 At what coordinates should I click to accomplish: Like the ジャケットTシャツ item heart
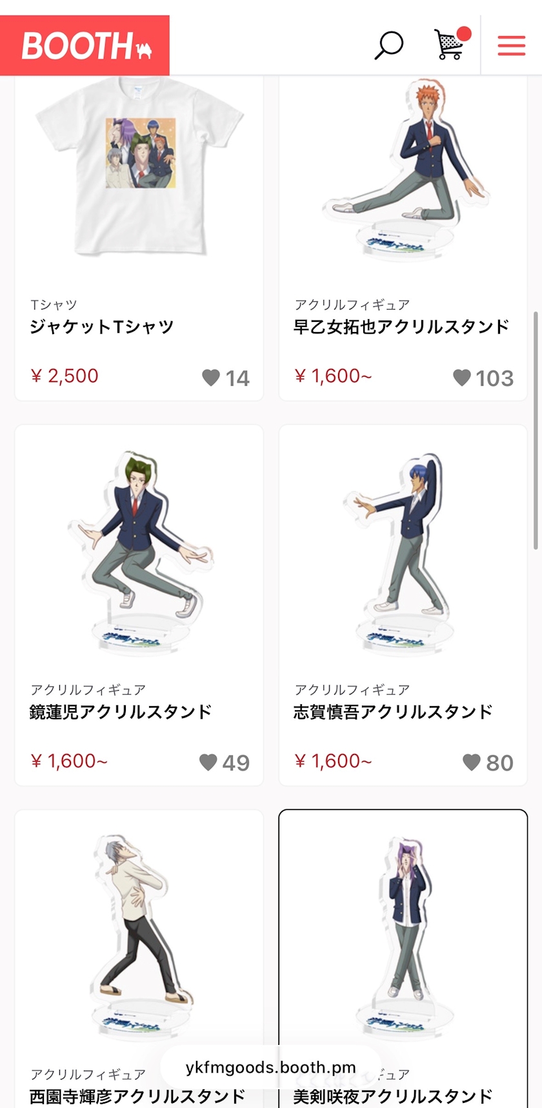(x=211, y=377)
